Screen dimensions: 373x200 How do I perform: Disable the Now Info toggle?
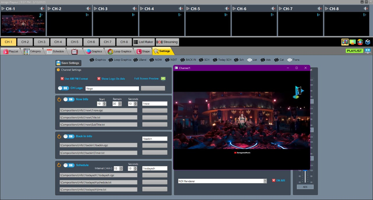(x=69, y=99)
